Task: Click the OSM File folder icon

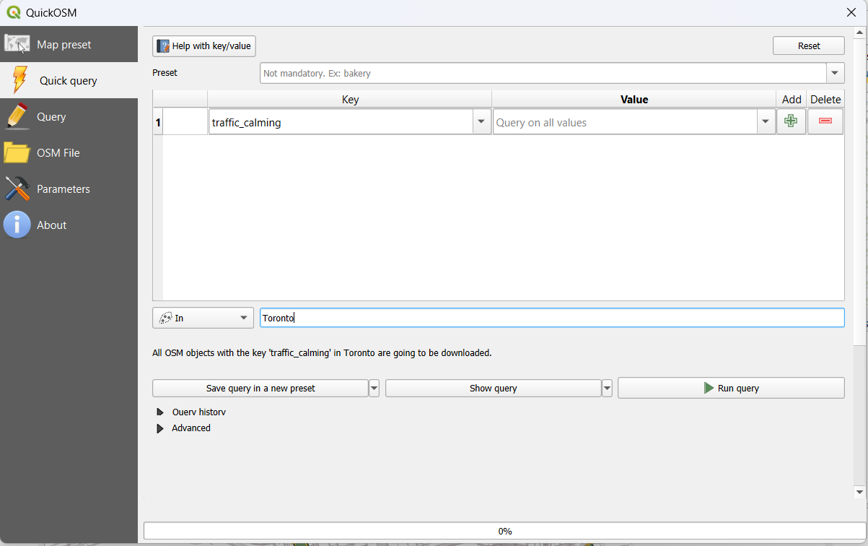Action: [x=17, y=152]
